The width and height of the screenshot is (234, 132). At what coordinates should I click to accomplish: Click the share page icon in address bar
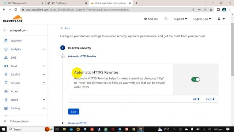point(205,10)
